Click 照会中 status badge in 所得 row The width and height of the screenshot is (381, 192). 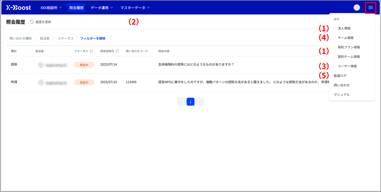(x=84, y=82)
